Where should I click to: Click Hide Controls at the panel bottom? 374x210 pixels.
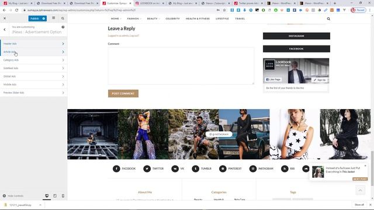click(13, 196)
